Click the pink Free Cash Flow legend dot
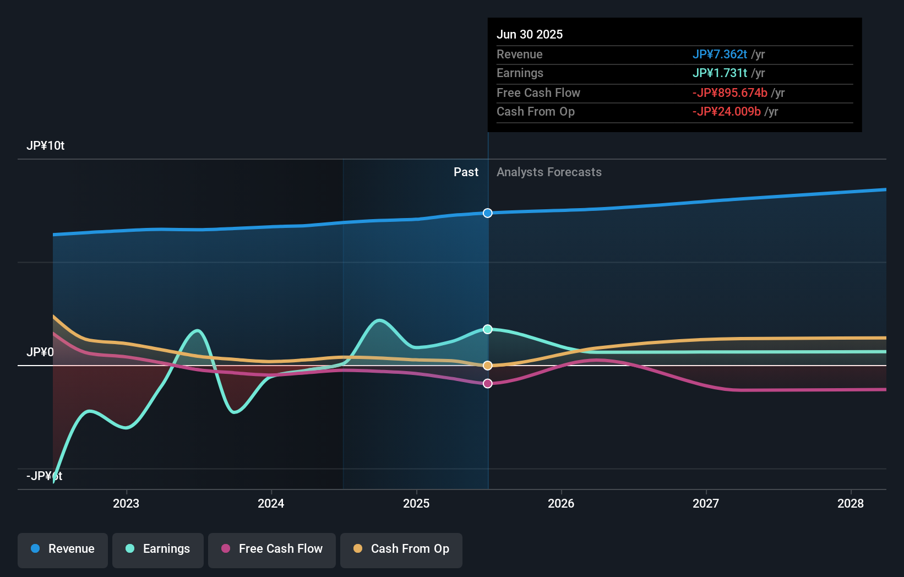The image size is (904, 577). [226, 548]
